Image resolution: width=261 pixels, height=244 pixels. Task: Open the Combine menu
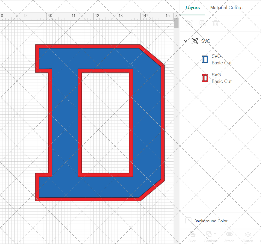211,237
